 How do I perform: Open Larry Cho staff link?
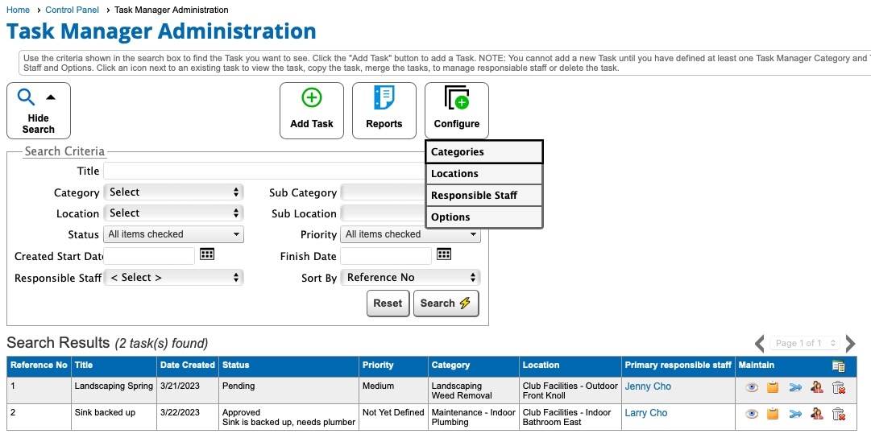pos(646,413)
